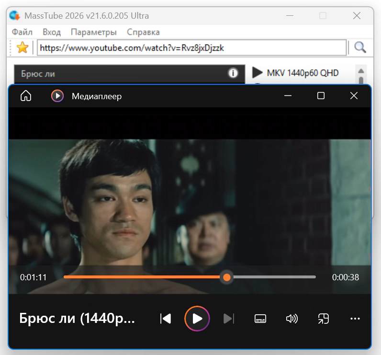The height and width of the screenshot is (355, 381).
Task: Click the grey remaining part of the seek bar
Action: point(275,277)
